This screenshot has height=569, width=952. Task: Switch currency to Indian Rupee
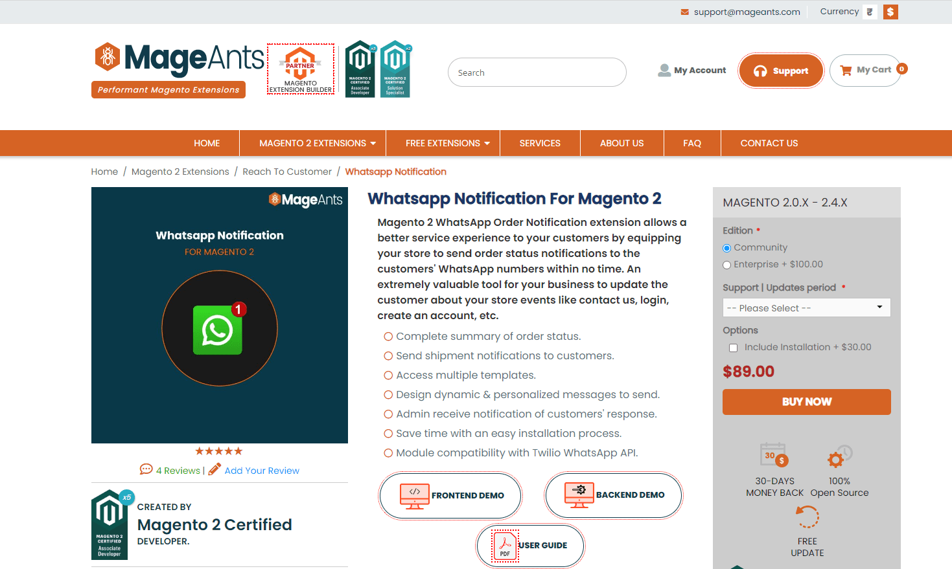click(870, 12)
